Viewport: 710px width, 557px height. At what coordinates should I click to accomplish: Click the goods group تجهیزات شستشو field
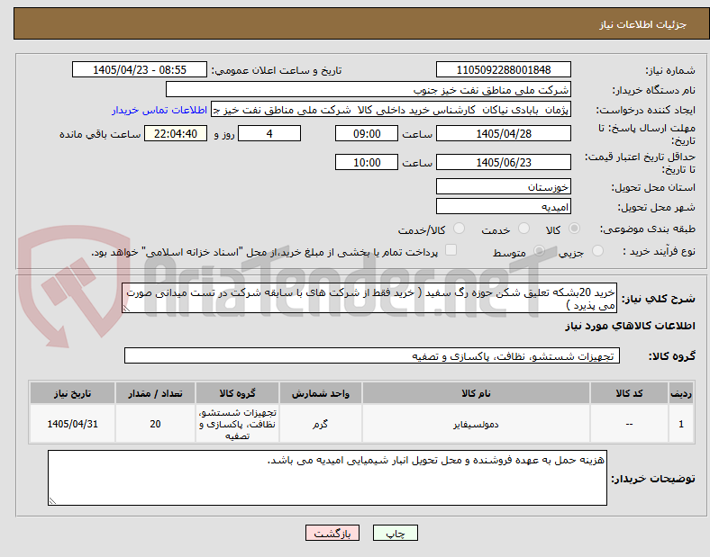(372, 355)
